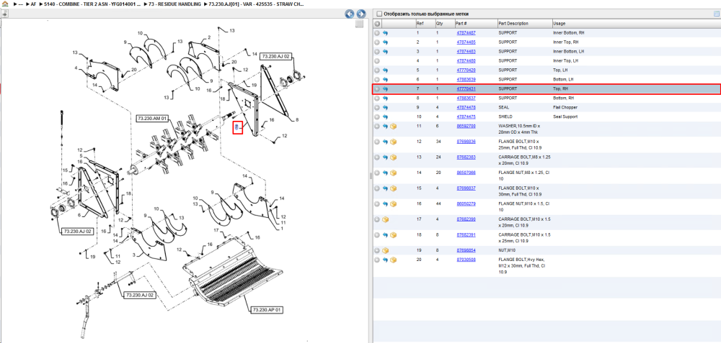
Task: Open part number link 47874483
Action: (466, 51)
